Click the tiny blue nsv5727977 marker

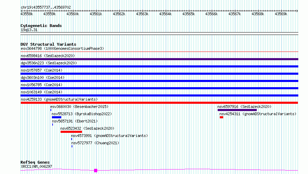click(72, 146)
